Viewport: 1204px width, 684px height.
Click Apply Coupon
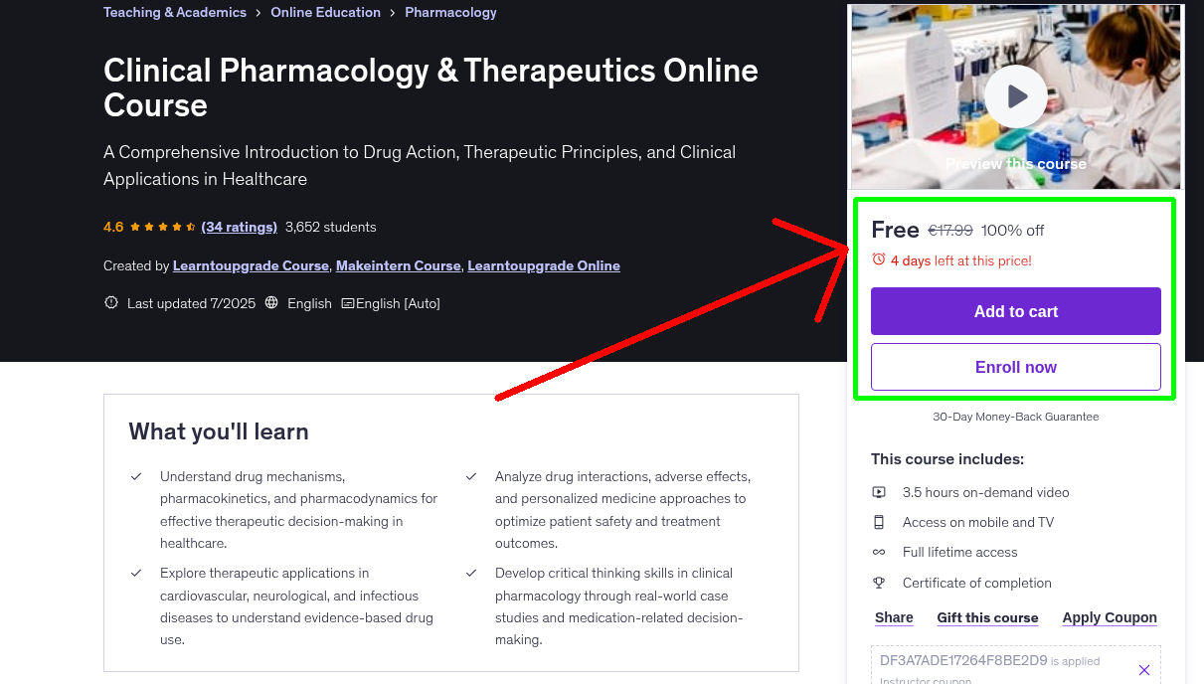point(1110,617)
